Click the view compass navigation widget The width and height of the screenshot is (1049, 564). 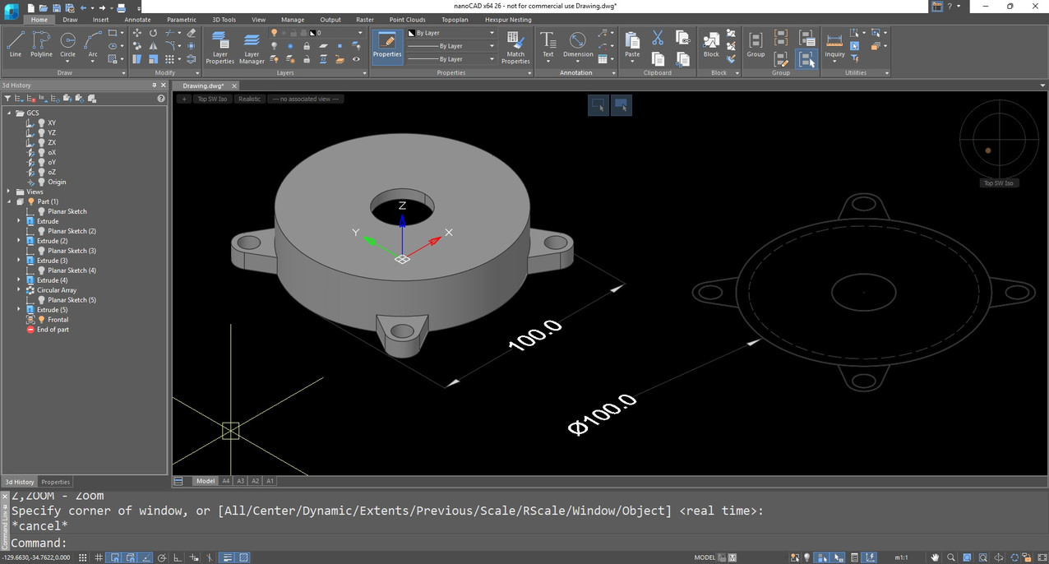click(x=999, y=138)
